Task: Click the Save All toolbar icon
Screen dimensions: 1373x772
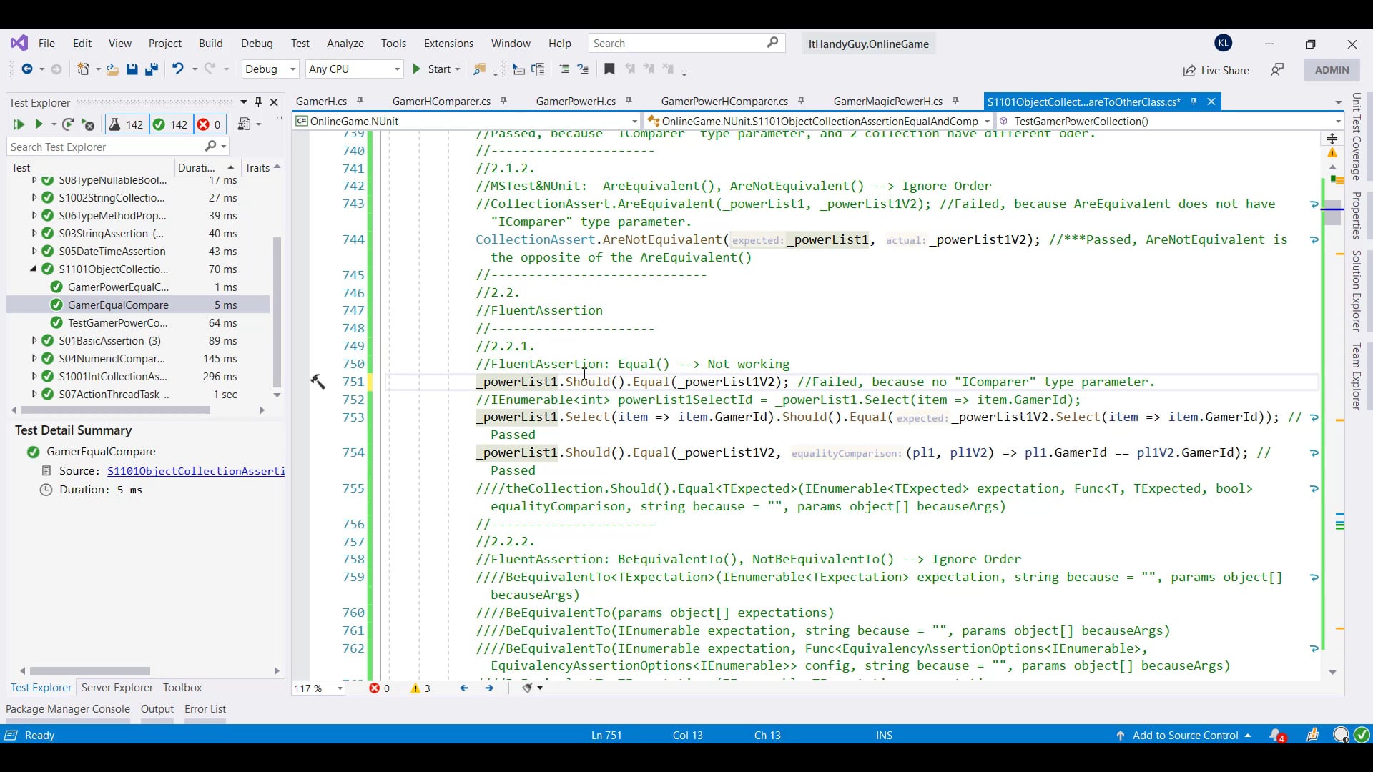Action: [x=151, y=69]
